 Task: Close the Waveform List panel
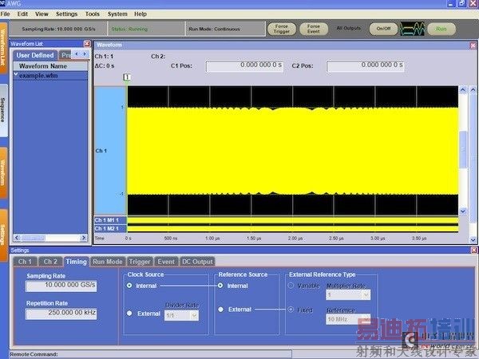point(87,44)
